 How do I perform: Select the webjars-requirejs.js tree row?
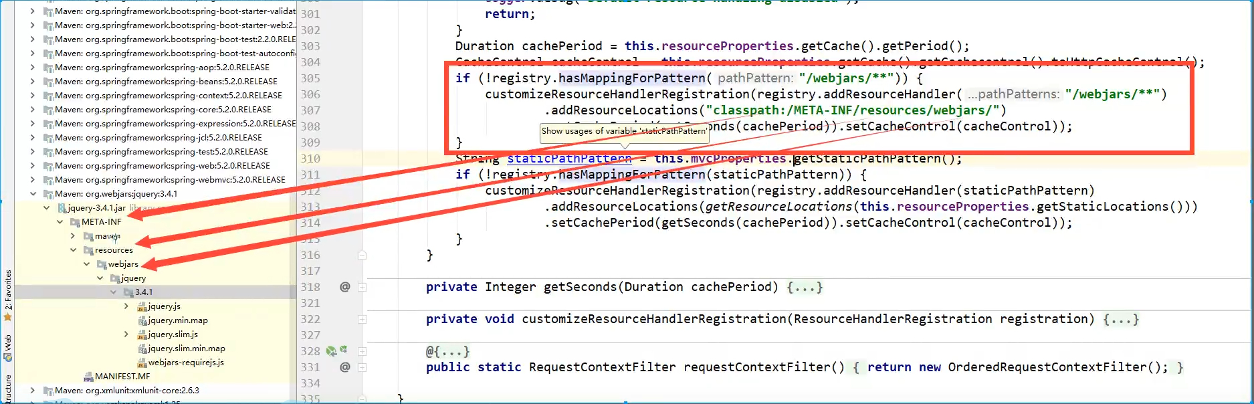coord(155,363)
